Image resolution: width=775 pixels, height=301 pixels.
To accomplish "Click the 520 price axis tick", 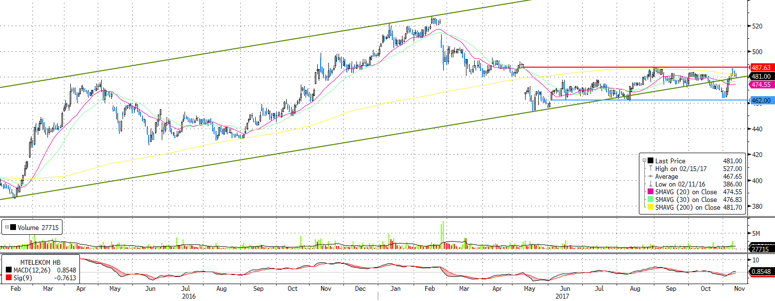I will 757,26.
